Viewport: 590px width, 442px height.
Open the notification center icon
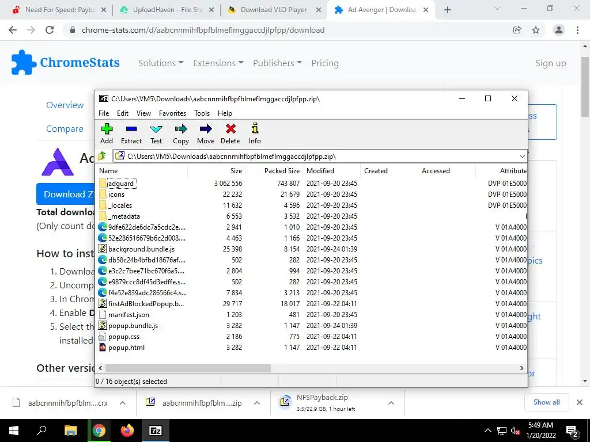[572, 430]
